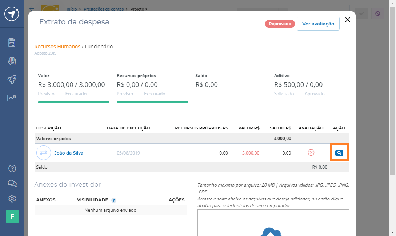396x236 pixels.
Task: Click the green F user avatar
Action: (12, 216)
